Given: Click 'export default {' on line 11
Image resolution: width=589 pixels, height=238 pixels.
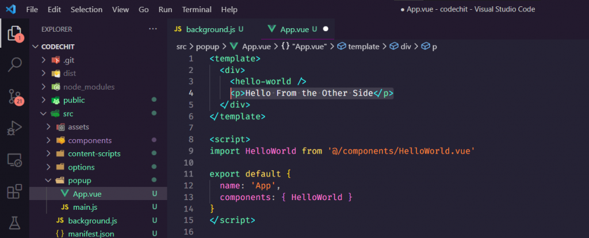Looking at the screenshot, I should pos(250,174).
